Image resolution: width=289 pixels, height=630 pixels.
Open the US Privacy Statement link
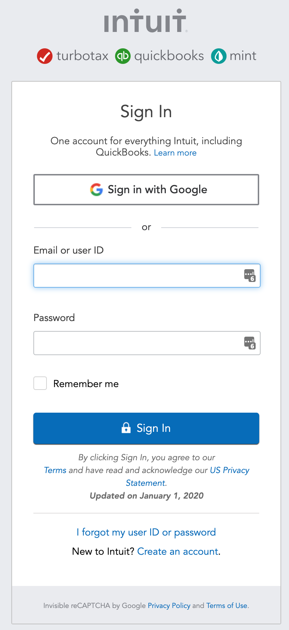tap(229, 470)
